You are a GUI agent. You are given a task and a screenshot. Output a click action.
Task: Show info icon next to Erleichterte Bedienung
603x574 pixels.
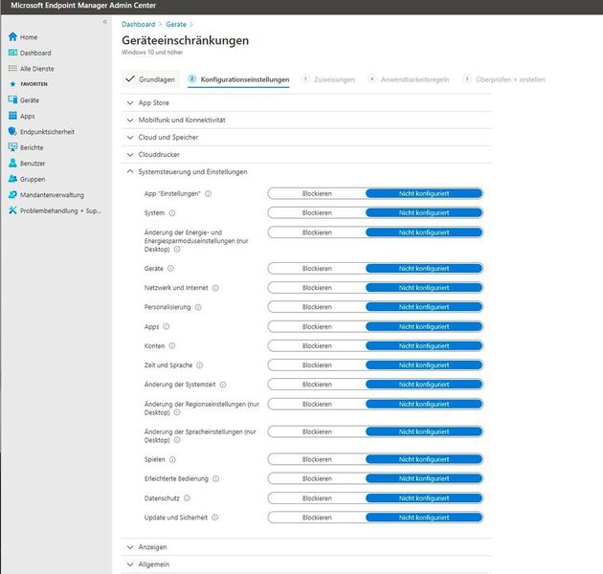(215, 478)
